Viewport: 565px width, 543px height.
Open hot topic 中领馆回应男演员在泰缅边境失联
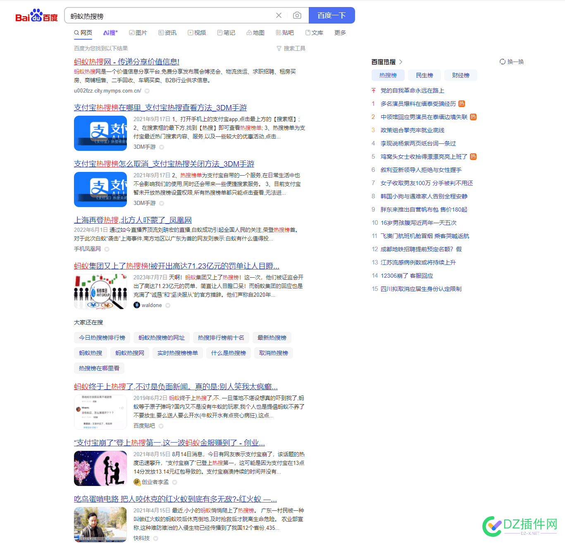tap(424, 117)
